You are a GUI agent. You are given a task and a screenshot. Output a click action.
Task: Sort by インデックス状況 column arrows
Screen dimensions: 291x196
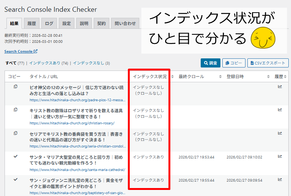point(172,77)
